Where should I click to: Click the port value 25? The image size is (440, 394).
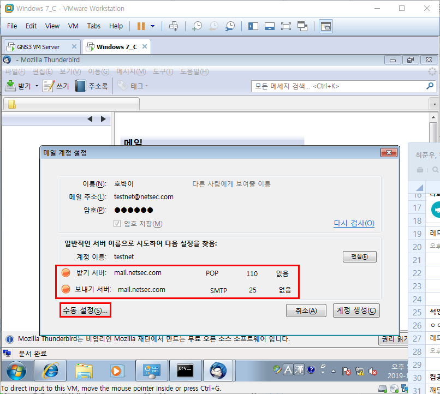tap(253, 290)
